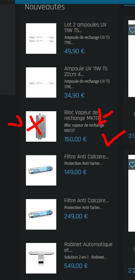Click top wishlist heart icon
This screenshot has height=280, width=135.
[x=132, y=30]
